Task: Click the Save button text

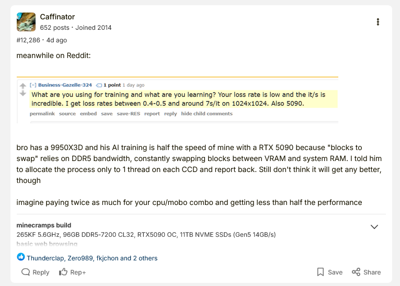Action: point(335,272)
